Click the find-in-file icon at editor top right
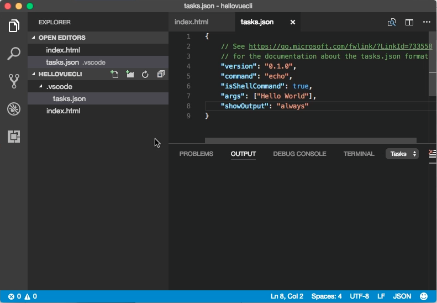 click(392, 22)
